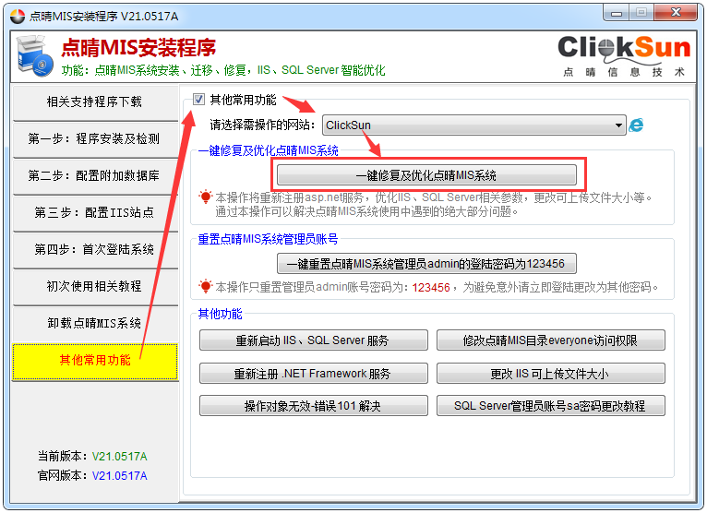The height and width of the screenshot is (513, 707).
Task: Click 请选择需操作的网站 label
Action: click(x=262, y=125)
